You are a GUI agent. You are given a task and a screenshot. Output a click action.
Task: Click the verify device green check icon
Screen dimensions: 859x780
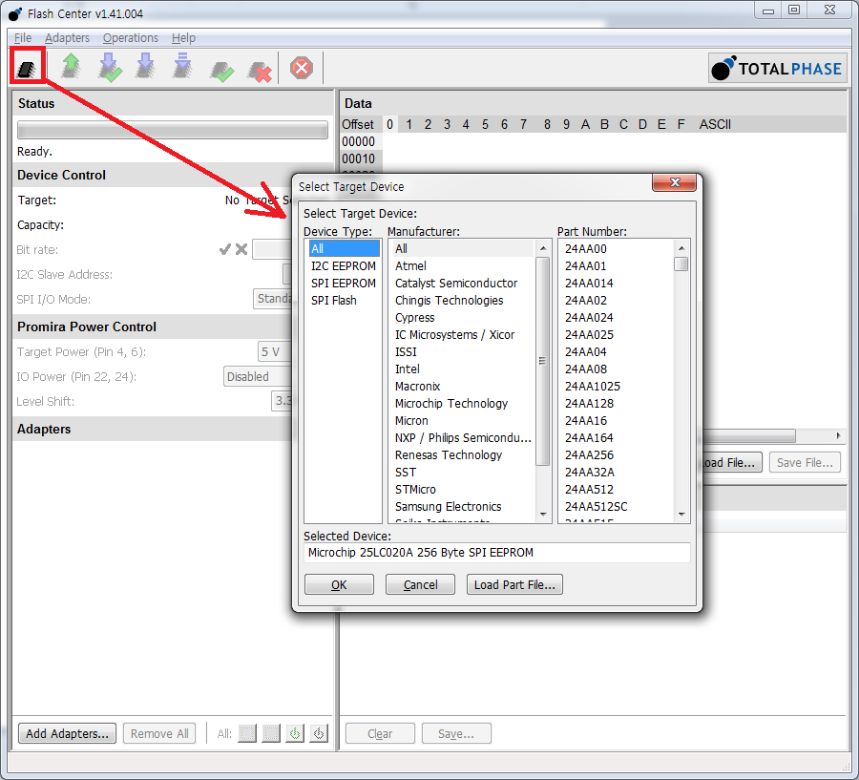221,71
